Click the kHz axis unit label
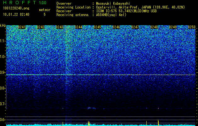This screenshot has width=198, height=126. (3, 26)
